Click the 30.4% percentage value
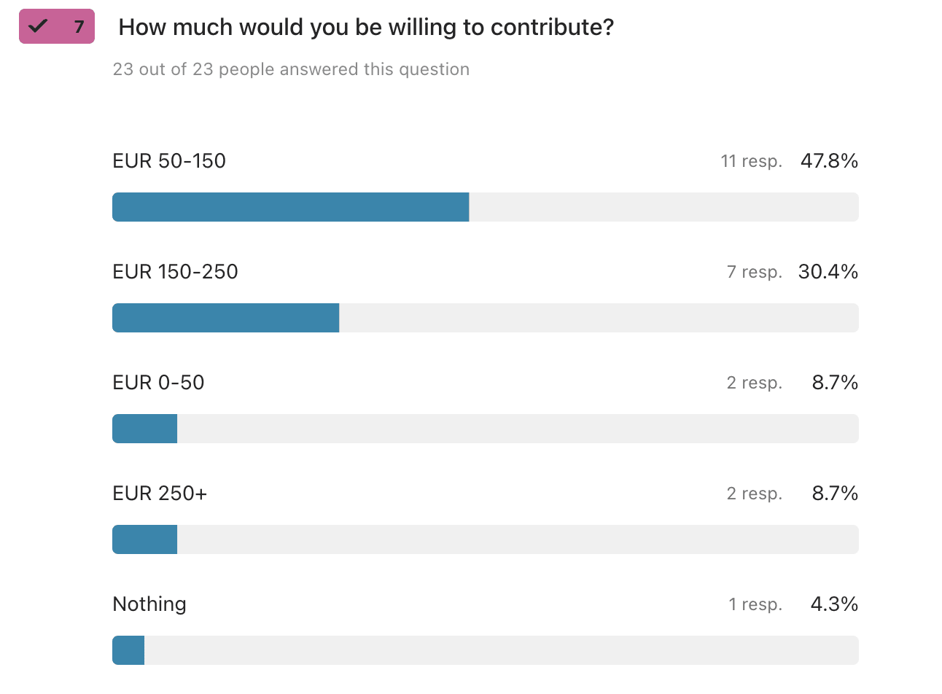This screenshot has width=942, height=694. pos(828,272)
